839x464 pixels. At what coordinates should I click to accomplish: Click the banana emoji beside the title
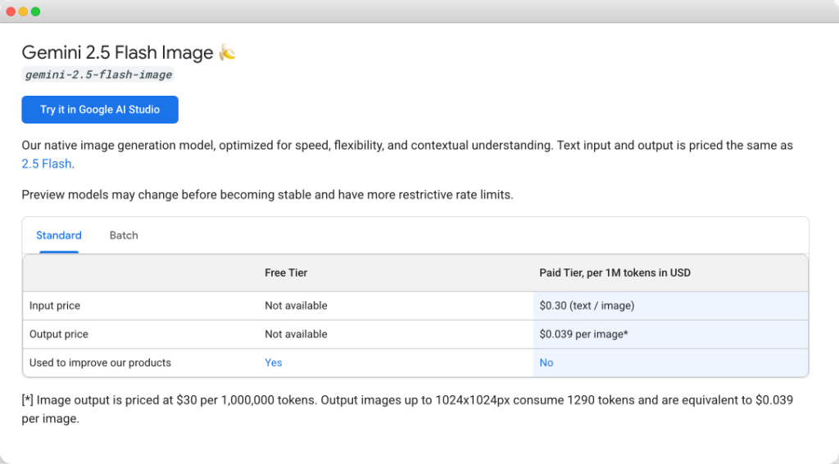(x=227, y=53)
